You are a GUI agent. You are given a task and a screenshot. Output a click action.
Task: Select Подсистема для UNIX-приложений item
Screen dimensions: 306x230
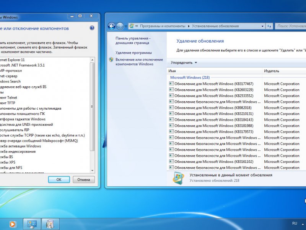click(26, 124)
